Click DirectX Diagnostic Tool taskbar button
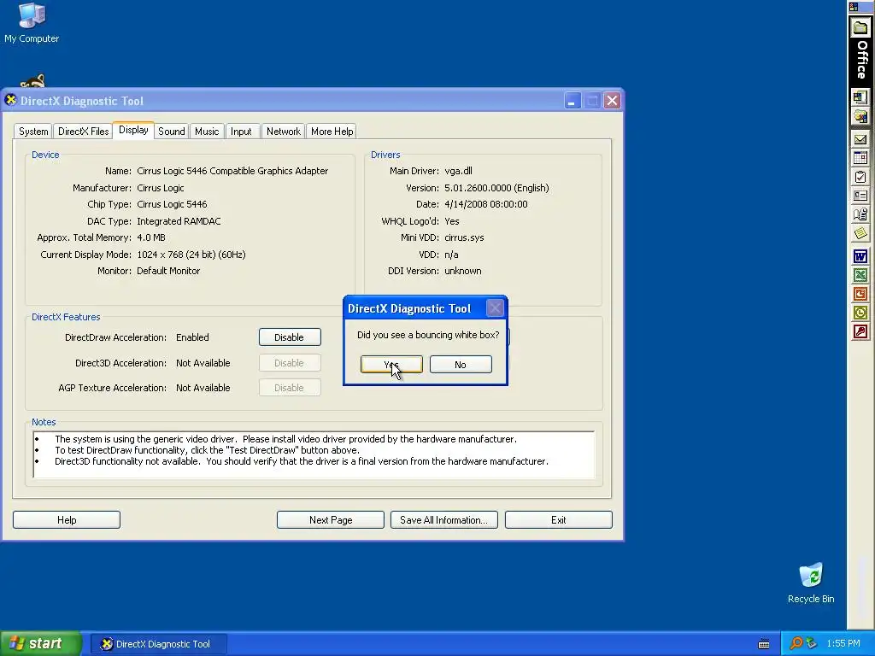 (158, 644)
